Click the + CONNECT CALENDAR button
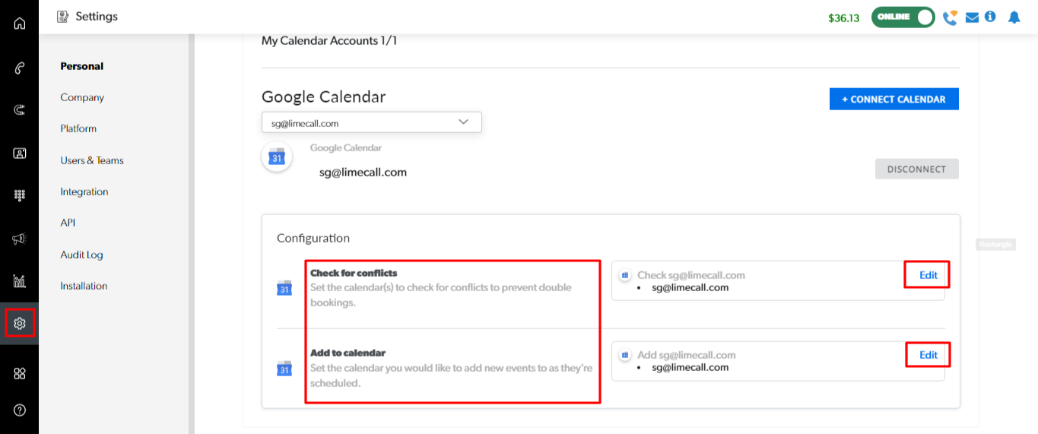The width and height of the screenshot is (1038, 434). click(x=894, y=99)
